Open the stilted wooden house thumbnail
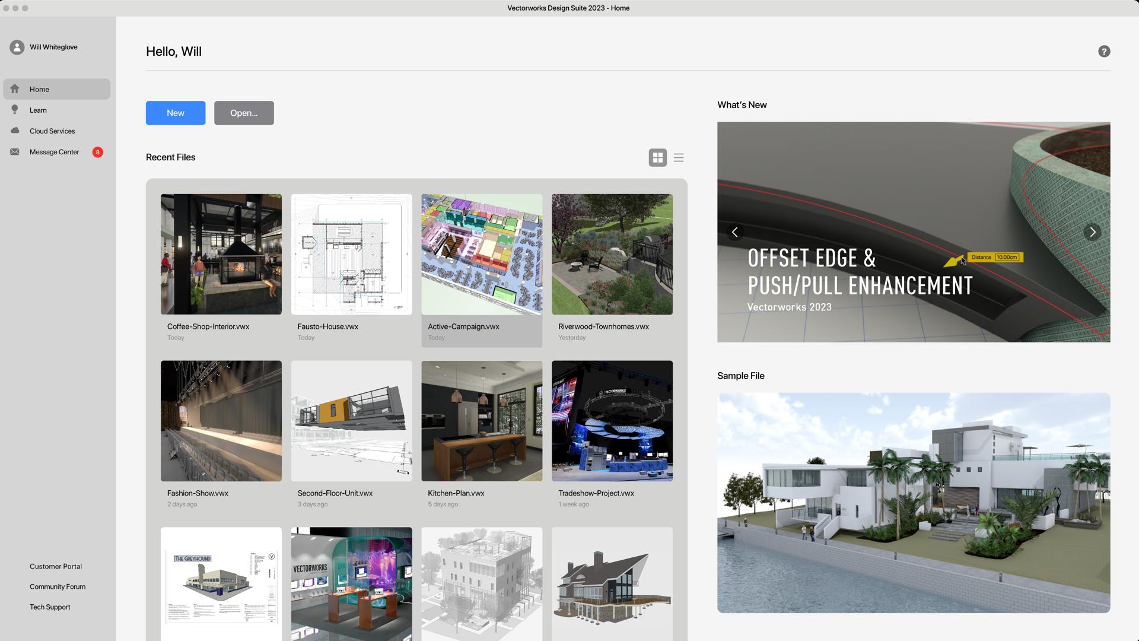1139x641 pixels. coord(612,584)
